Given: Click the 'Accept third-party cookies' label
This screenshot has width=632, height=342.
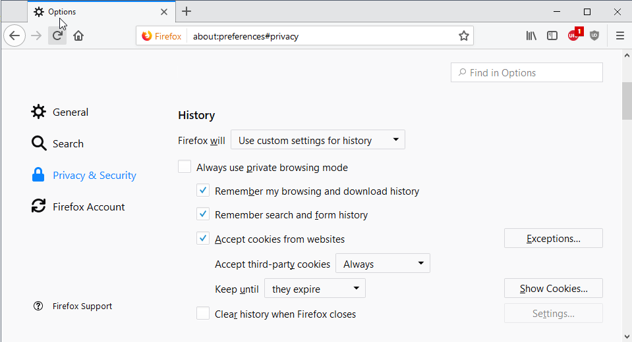Looking at the screenshot, I should click(x=272, y=264).
